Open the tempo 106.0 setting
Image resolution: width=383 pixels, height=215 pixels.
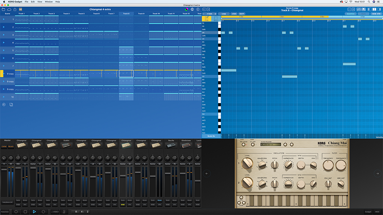pos(55,212)
